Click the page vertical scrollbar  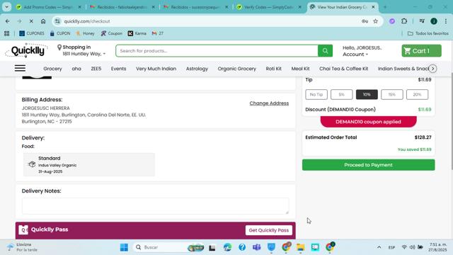(452, 121)
